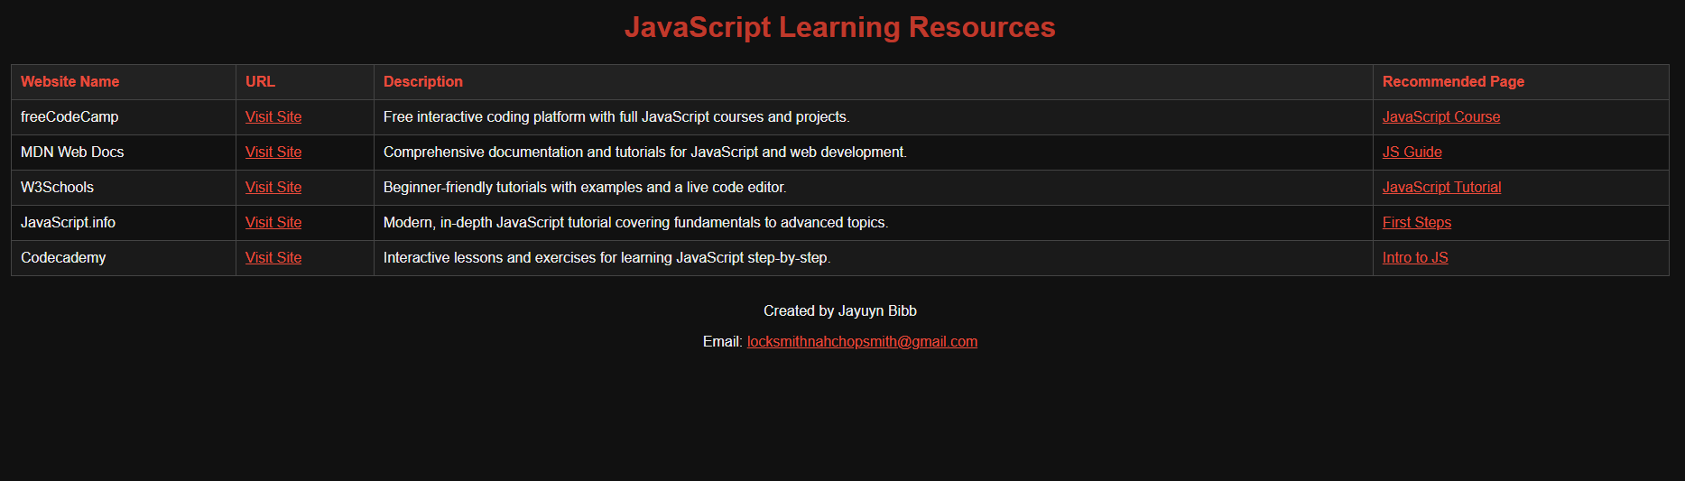1685x481 pixels.
Task: Click the 'Interactive lessons and exercises' description
Action: [x=607, y=257]
